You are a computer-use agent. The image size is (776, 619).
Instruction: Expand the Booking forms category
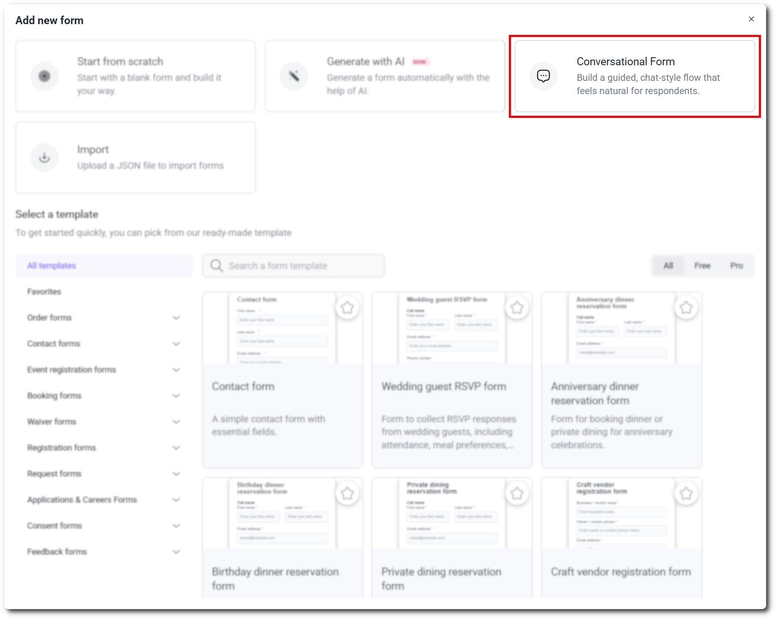coord(176,396)
